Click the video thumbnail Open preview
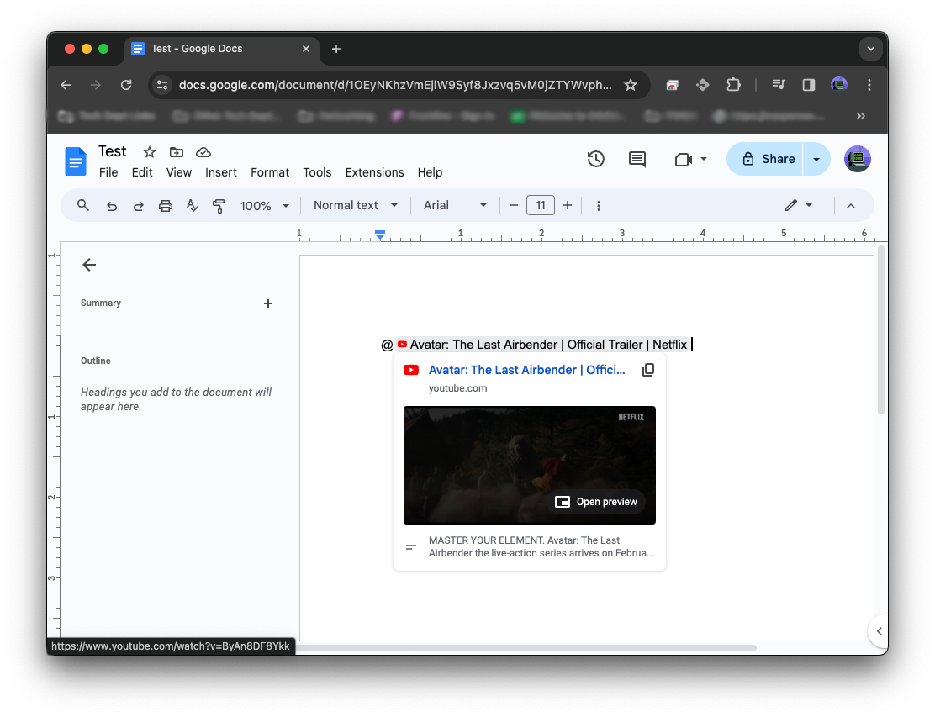 (597, 502)
